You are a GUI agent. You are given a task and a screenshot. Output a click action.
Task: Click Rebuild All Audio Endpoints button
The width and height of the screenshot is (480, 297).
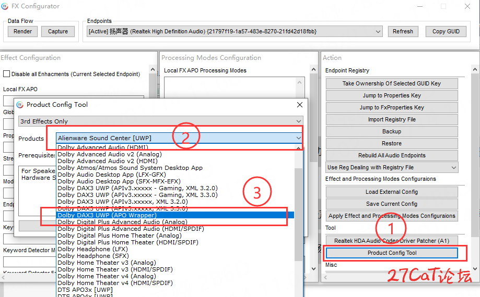[392, 155]
